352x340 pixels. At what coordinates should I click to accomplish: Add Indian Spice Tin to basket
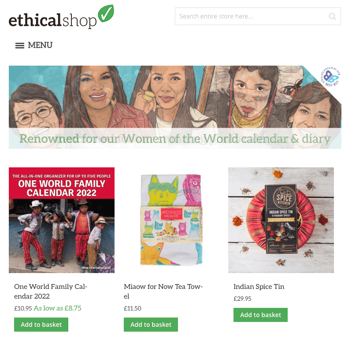coord(260,315)
